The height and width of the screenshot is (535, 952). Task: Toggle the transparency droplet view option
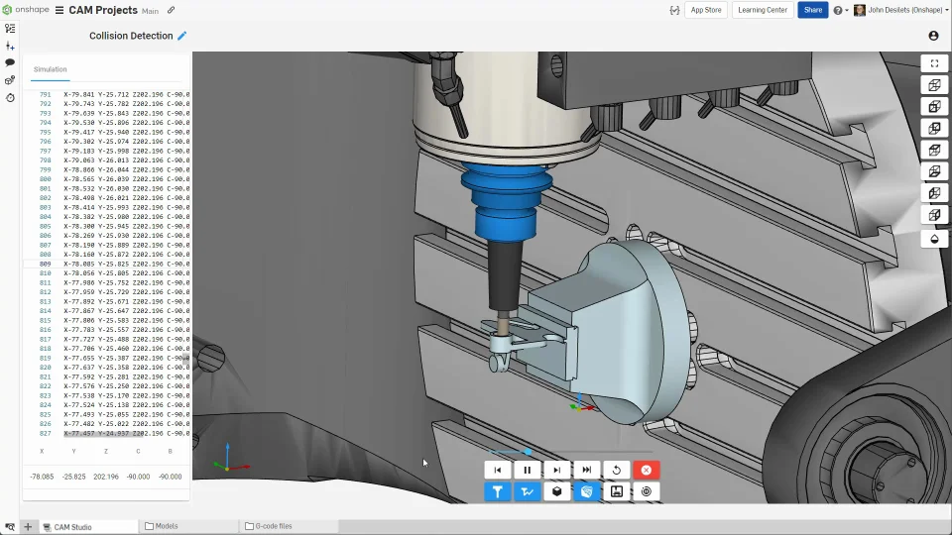(934, 239)
